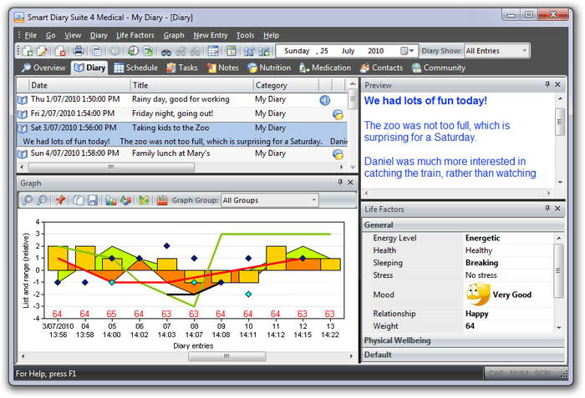Click the binoculars find icon
585x398 pixels.
[x=166, y=51]
